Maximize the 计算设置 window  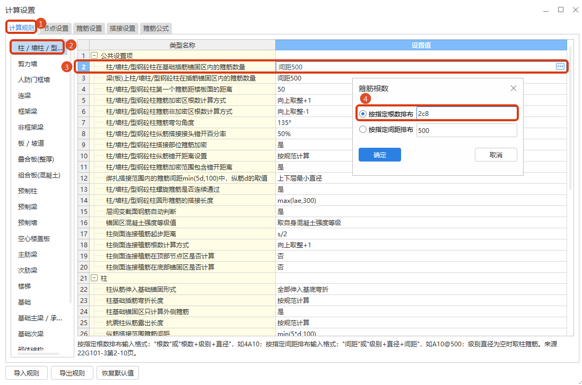pyautogui.click(x=560, y=10)
